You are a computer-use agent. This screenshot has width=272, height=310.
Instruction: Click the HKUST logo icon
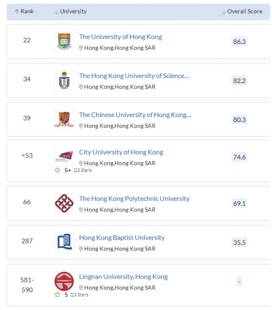[x=64, y=80]
